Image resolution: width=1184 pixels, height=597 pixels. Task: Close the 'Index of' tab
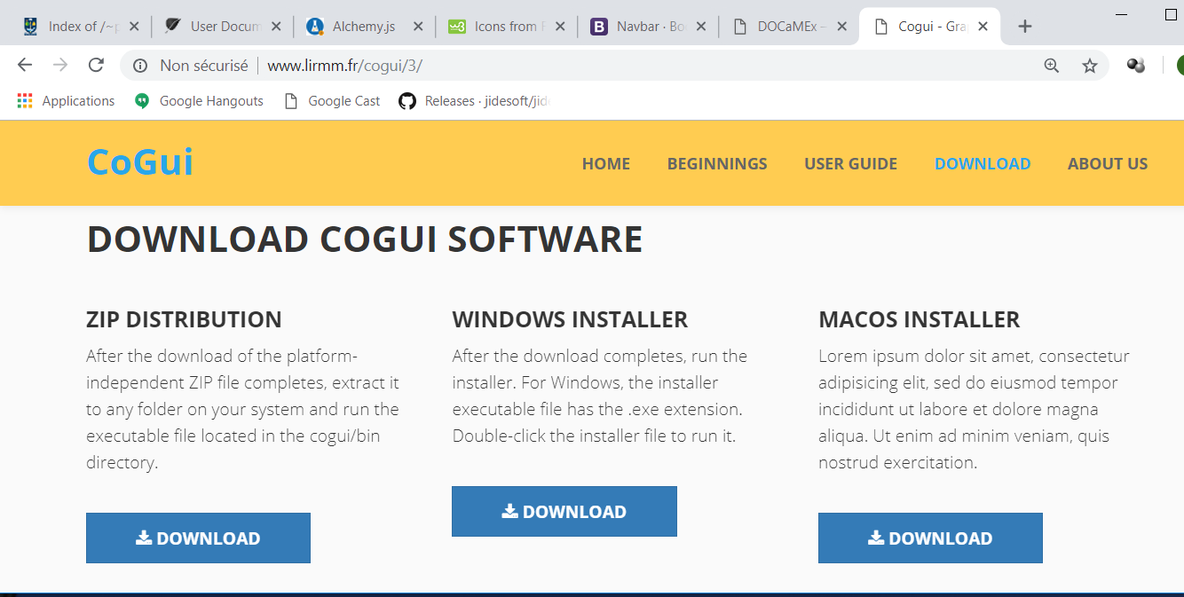pyautogui.click(x=134, y=27)
